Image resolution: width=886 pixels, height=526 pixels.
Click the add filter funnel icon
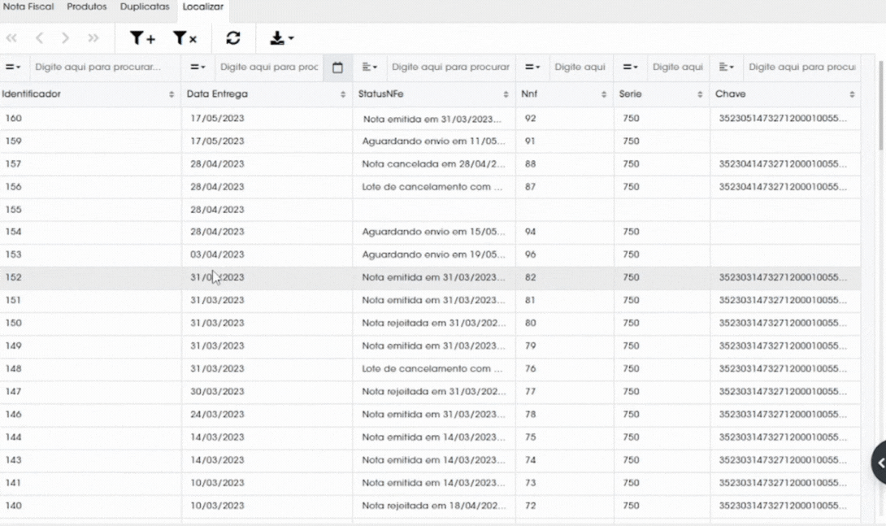[142, 38]
